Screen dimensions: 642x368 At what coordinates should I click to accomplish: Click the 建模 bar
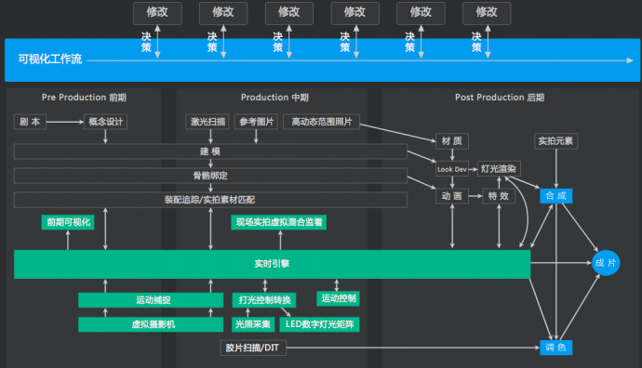pos(210,151)
